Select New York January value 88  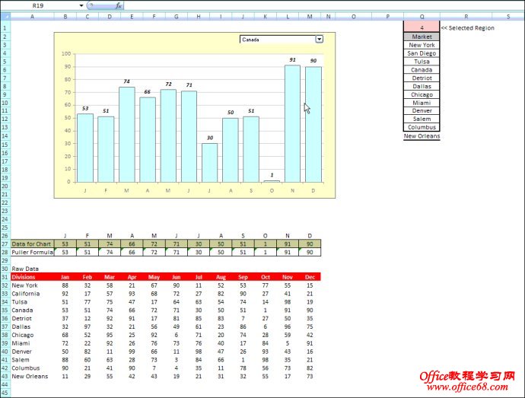click(x=65, y=285)
